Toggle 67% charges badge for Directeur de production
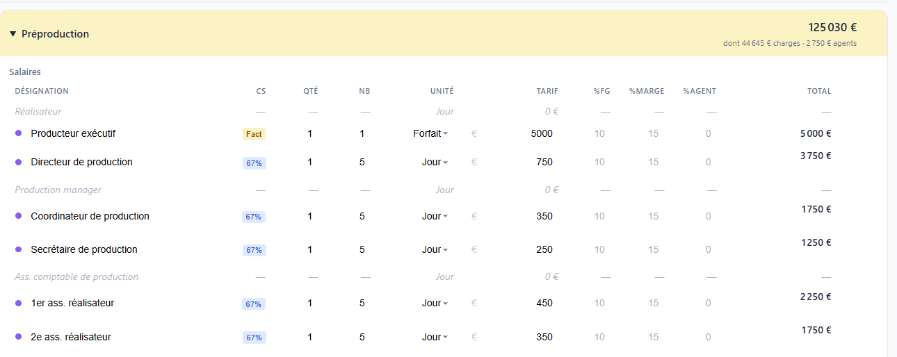 click(254, 163)
